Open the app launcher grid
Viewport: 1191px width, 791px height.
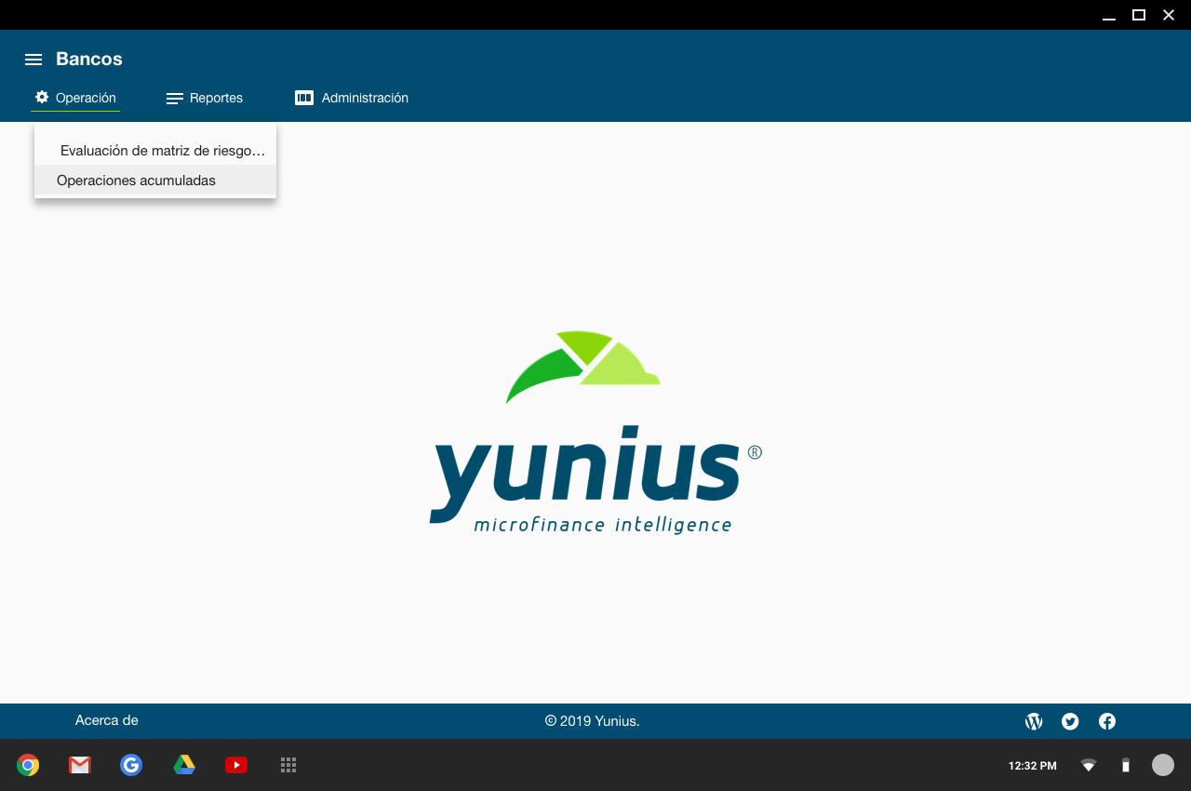[288, 765]
